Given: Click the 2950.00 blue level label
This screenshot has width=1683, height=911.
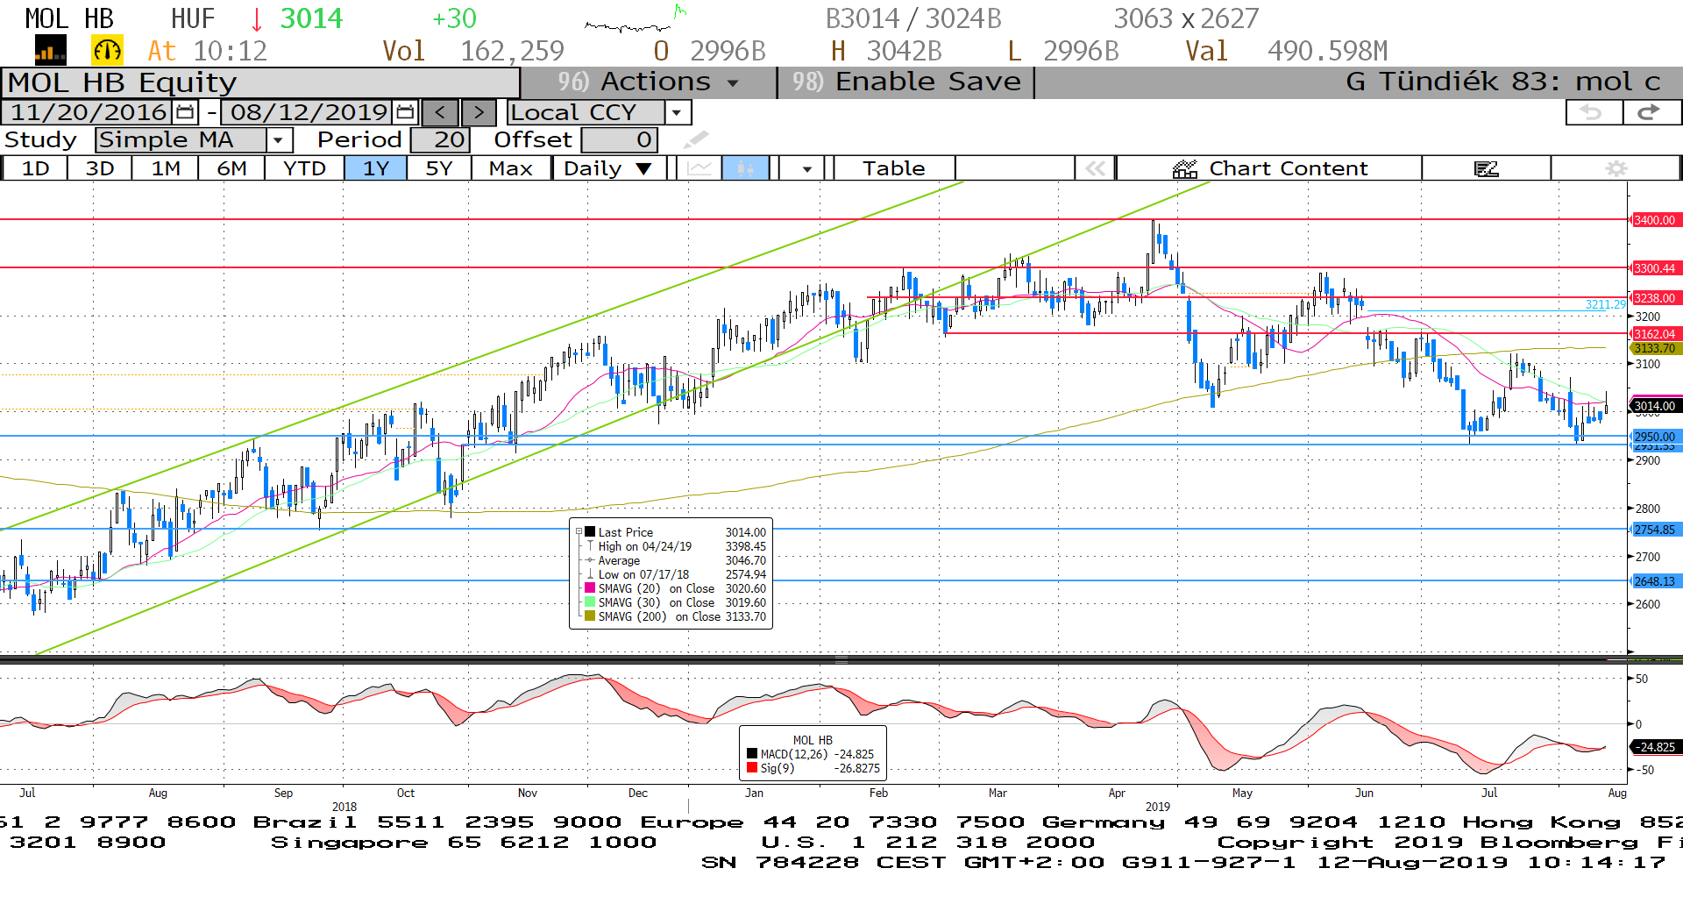Looking at the screenshot, I should click(x=1655, y=437).
